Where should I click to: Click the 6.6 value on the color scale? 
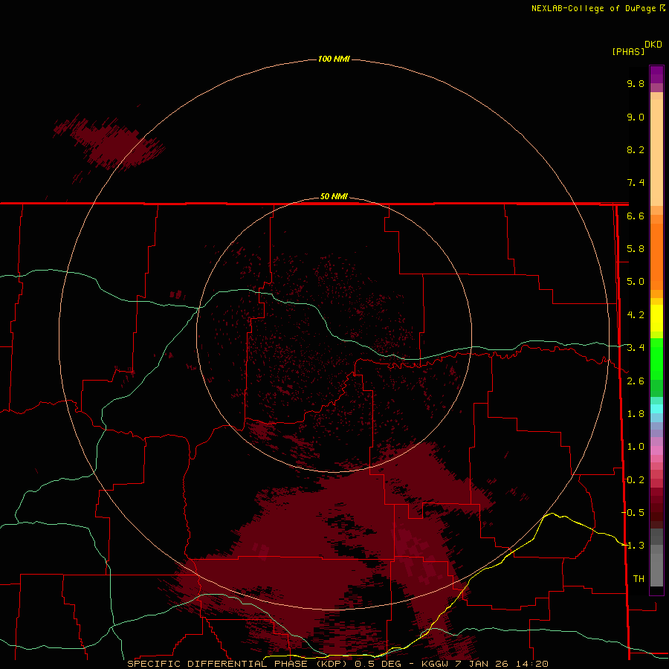pos(636,216)
